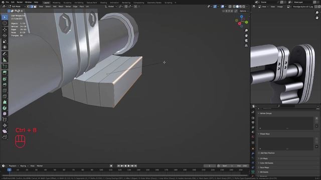Click the viewport zoom magnifier icon
This screenshot has width=321, height=180.
(246, 30)
